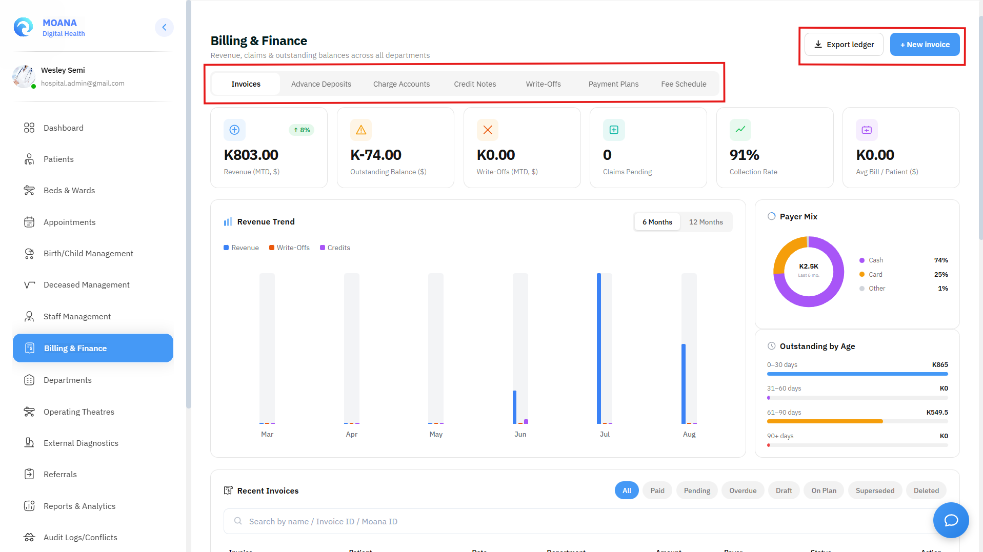Filter recent invoices by Superseded
This screenshot has height=552, width=983.
[875, 490]
